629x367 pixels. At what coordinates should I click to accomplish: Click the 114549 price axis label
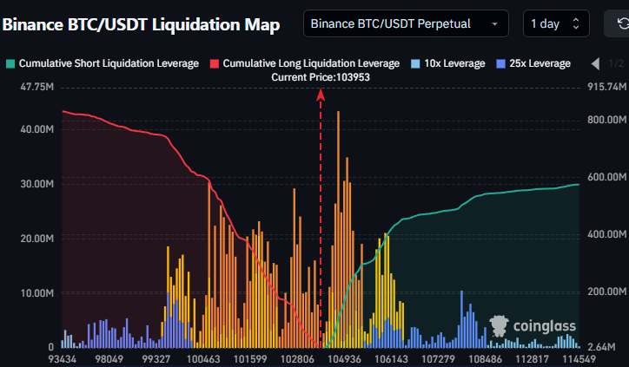pos(579,359)
